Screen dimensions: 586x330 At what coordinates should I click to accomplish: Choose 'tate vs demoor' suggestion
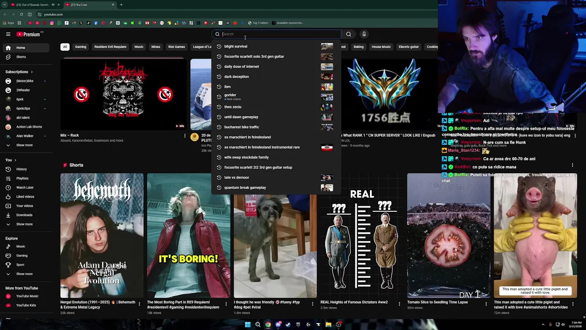276,177
